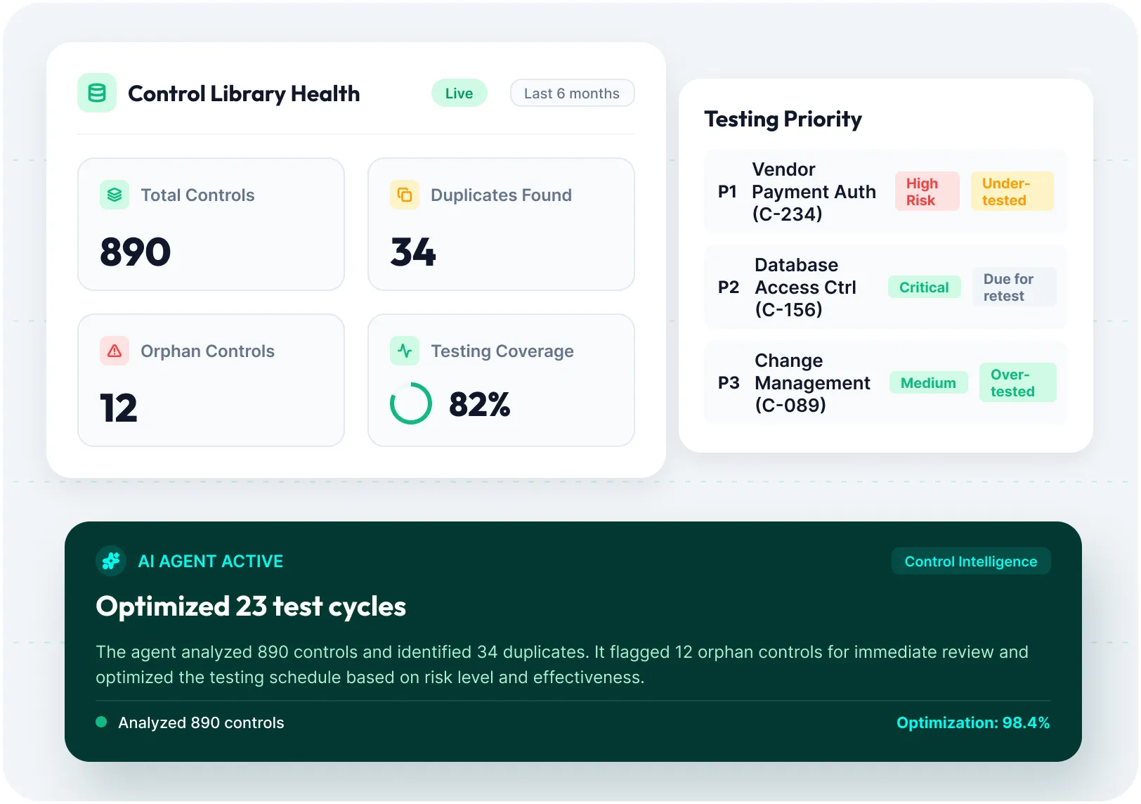Click the 890 total controls value
This screenshot has height=804, width=1141.
pos(136,252)
